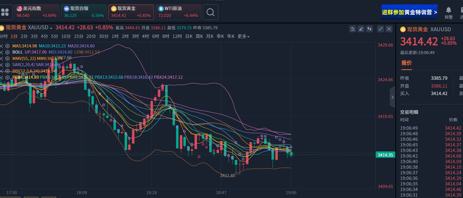
Task: Open BOLL indicator settings gear
Action: (x=8, y=52)
